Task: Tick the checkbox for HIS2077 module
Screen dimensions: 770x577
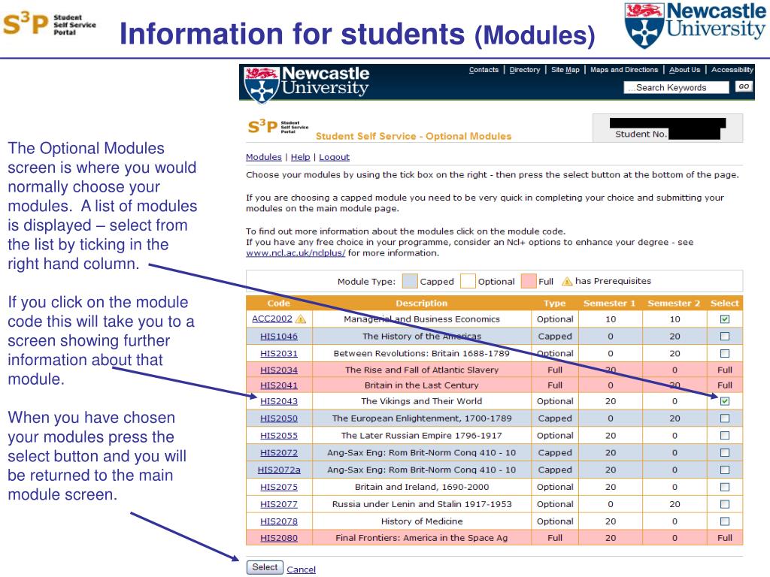Action: 724,504
